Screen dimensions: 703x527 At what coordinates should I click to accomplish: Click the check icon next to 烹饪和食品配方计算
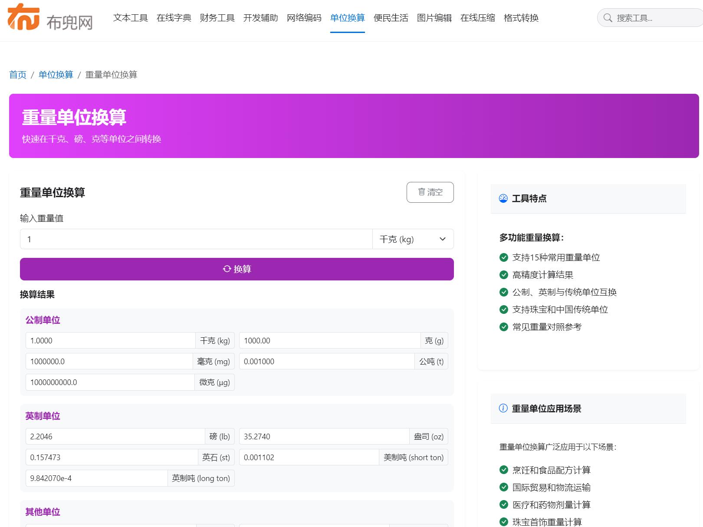click(x=503, y=470)
